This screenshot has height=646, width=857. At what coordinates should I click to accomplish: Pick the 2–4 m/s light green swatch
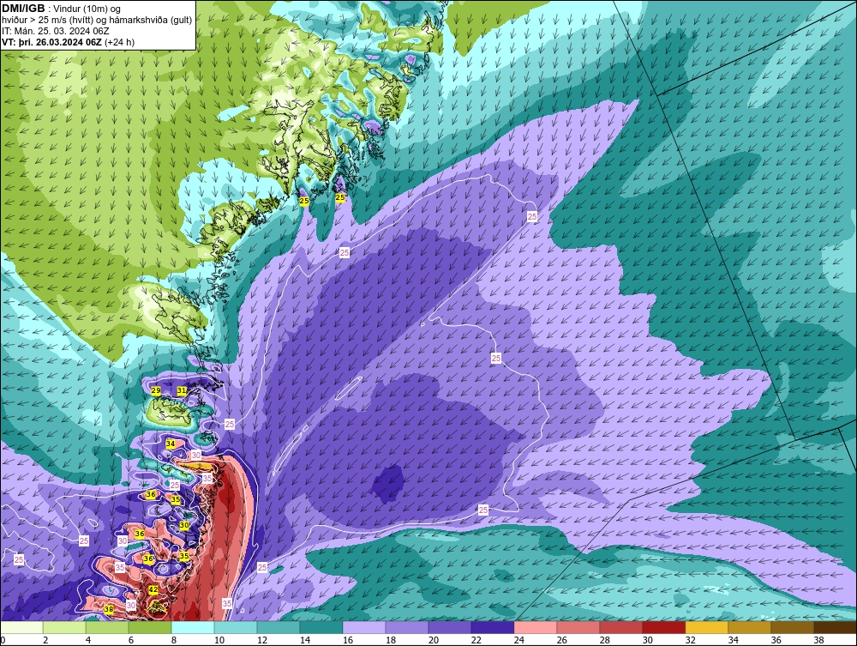64,627
